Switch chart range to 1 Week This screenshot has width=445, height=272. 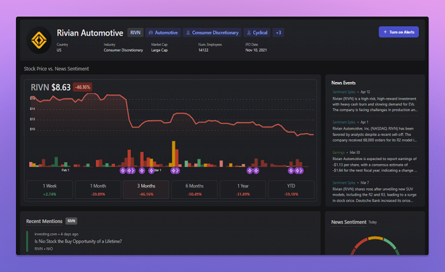pos(50,189)
